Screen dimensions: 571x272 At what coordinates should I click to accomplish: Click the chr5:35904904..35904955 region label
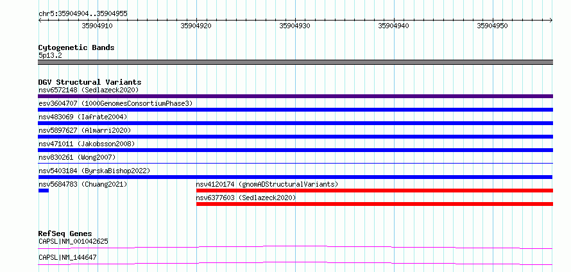pyautogui.click(x=83, y=14)
